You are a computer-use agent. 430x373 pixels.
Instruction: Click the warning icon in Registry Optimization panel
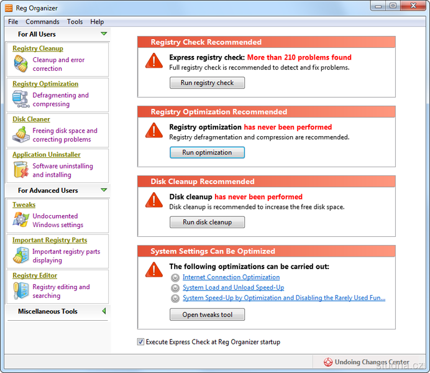point(154,131)
